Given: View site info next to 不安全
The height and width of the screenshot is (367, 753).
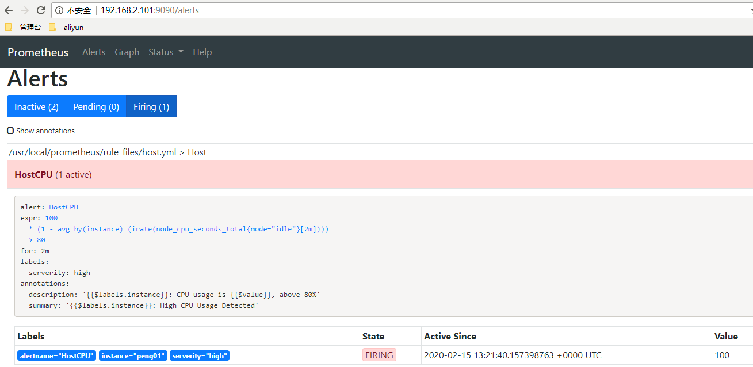Looking at the screenshot, I should (59, 10).
